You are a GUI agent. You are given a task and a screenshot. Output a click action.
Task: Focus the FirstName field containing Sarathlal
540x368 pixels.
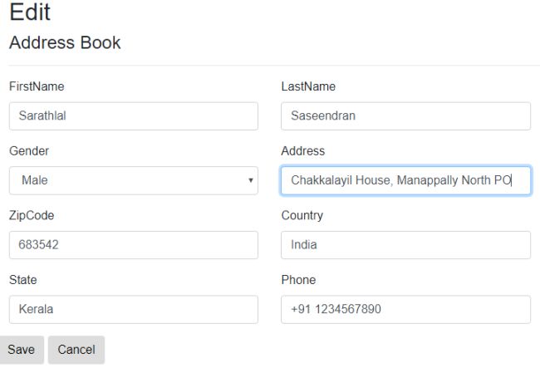[134, 116]
